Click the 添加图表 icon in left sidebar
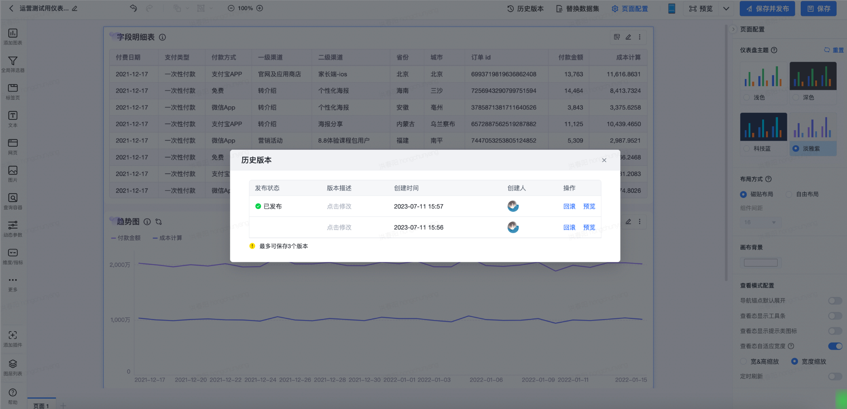The width and height of the screenshot is (847, 409). tap(13, 34)
